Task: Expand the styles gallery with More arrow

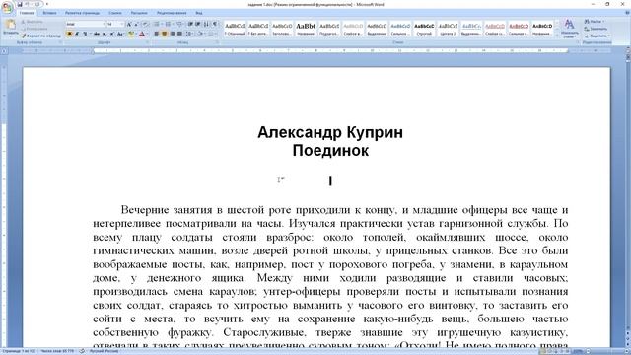Action: 557,35
